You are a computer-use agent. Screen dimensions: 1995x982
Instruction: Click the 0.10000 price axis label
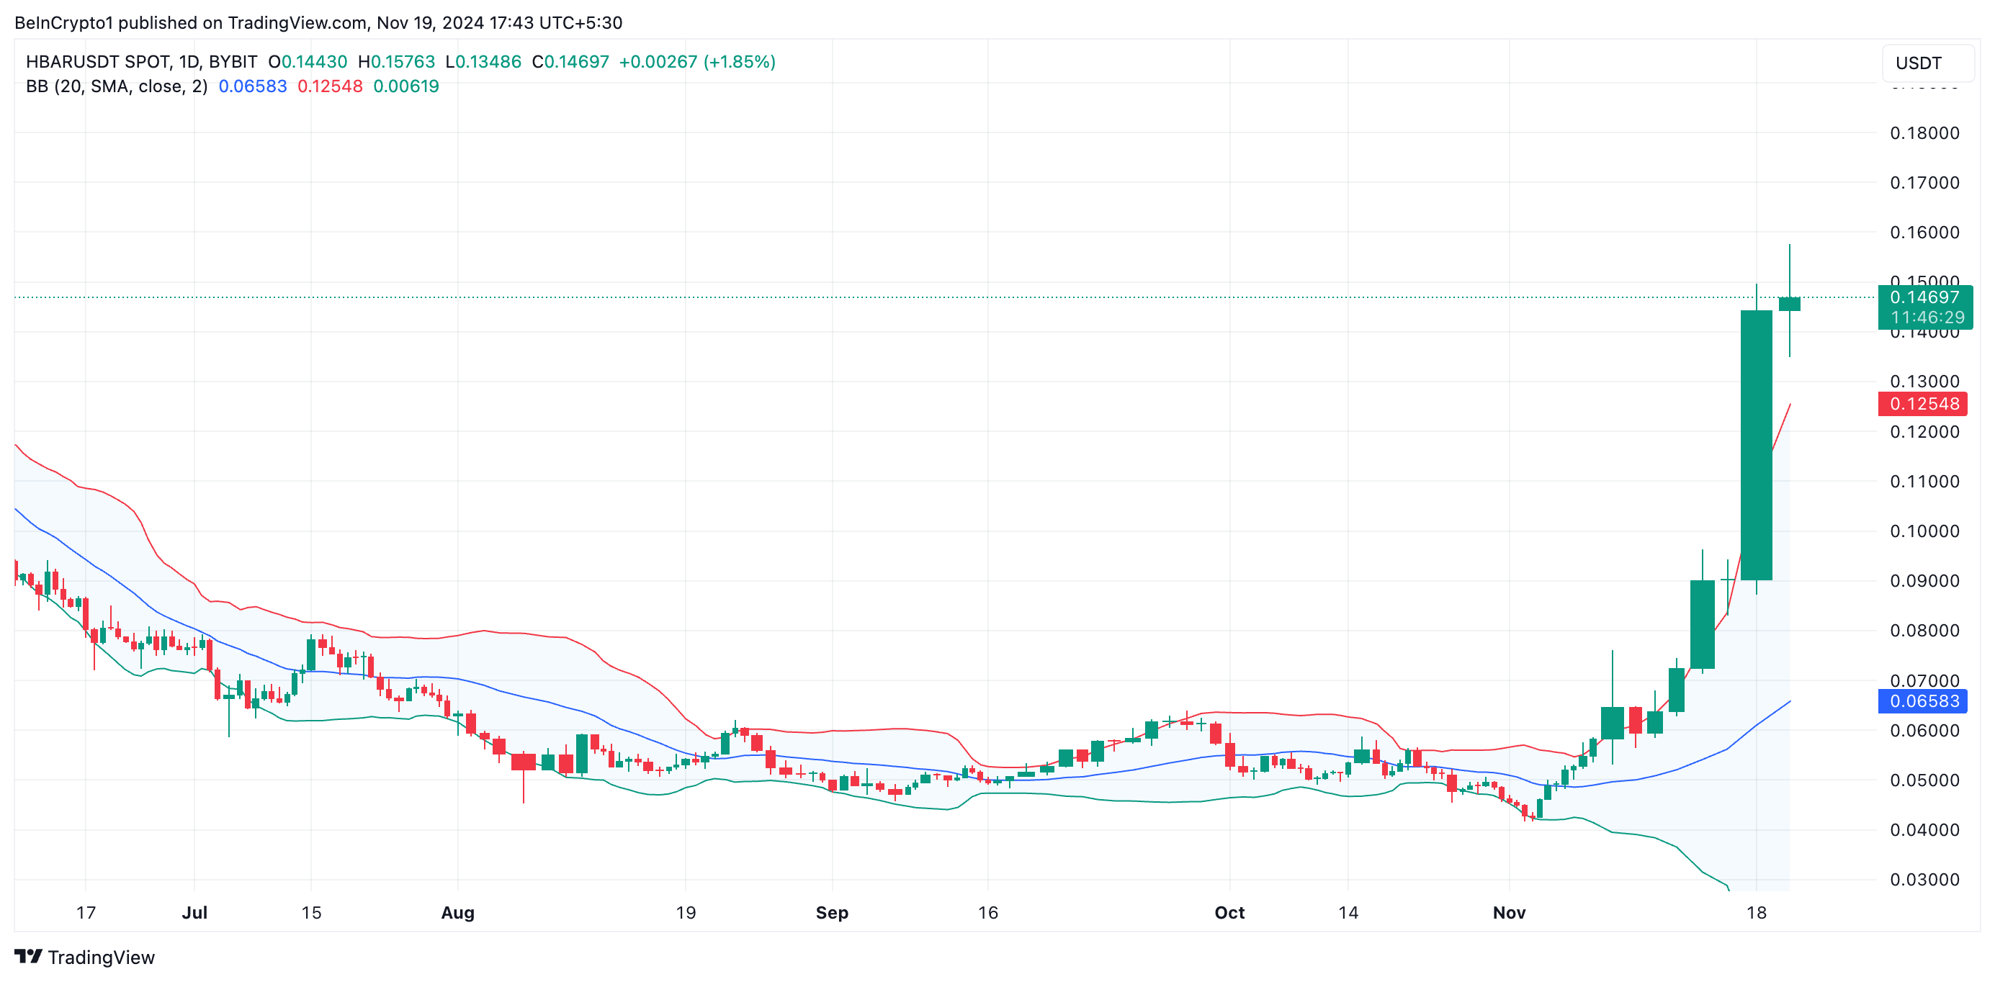click(x=1924, y=531)
